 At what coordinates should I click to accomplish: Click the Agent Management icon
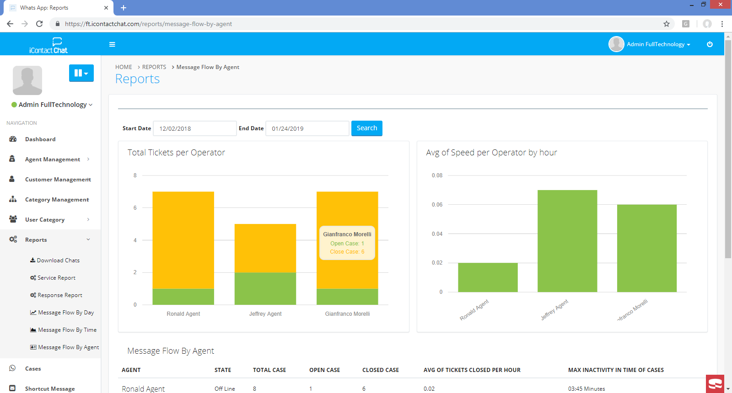(x=12, y=159)
